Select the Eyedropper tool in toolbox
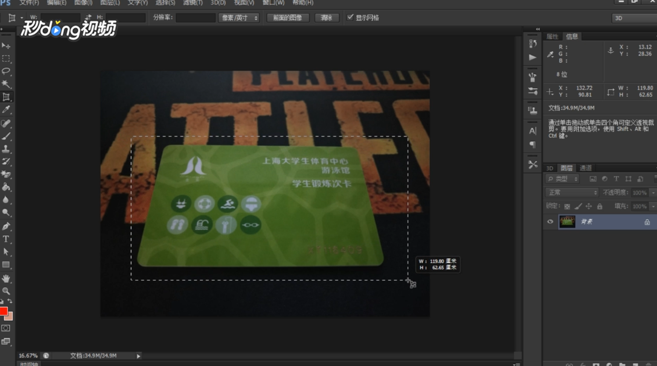Screen dimensions: 657x366 [6, 110]
